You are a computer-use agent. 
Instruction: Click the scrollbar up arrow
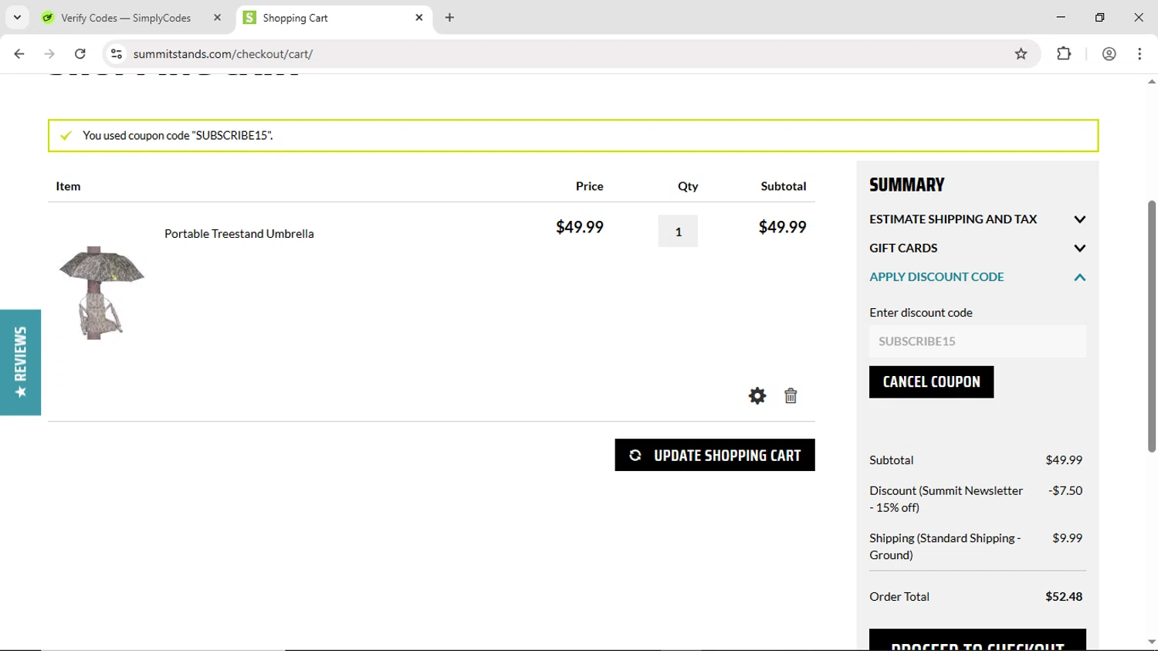tap(1151, 81)
